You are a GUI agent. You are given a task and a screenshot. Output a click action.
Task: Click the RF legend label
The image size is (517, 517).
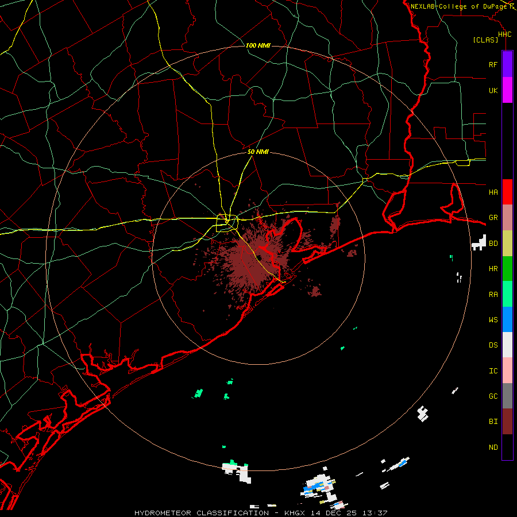[x=493, y=64]
